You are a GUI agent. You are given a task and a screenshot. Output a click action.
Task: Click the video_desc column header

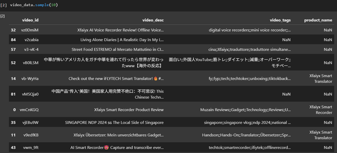coord(153,20)
